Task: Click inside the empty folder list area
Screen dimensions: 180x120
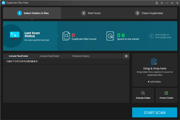Action: [66, 84]
